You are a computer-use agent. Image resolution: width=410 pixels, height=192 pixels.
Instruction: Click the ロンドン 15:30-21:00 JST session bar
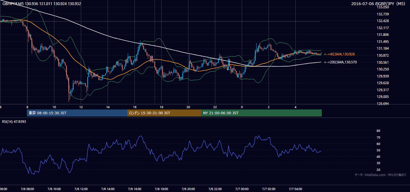click(x=164, y=113)
